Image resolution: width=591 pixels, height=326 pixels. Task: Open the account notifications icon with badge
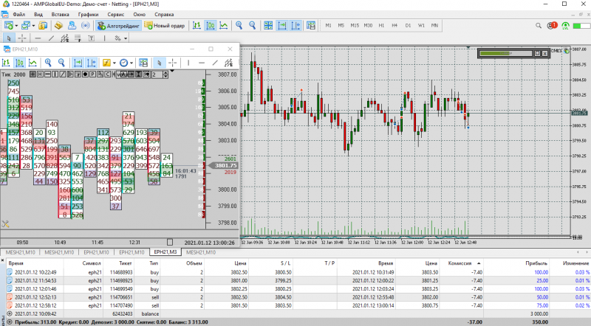coord(552,26)
